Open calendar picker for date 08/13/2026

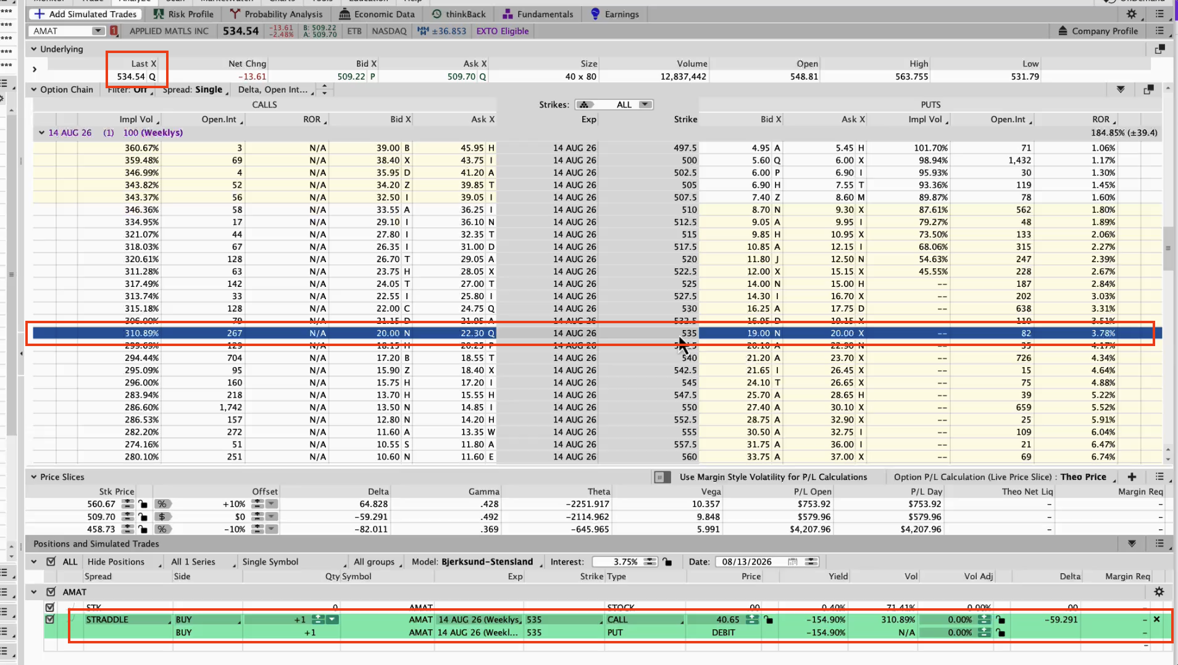(x=793, y=561)
